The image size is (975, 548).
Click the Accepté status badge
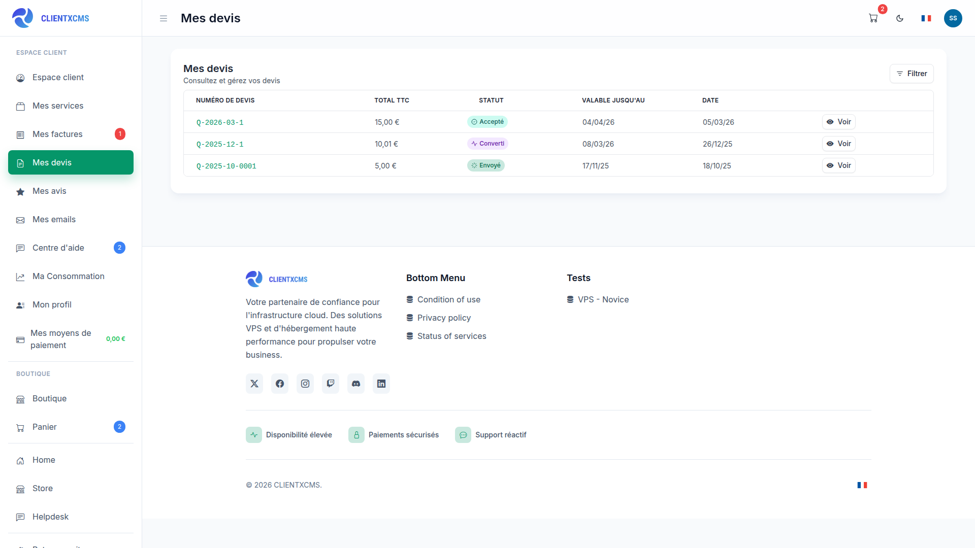pos(487,122)
